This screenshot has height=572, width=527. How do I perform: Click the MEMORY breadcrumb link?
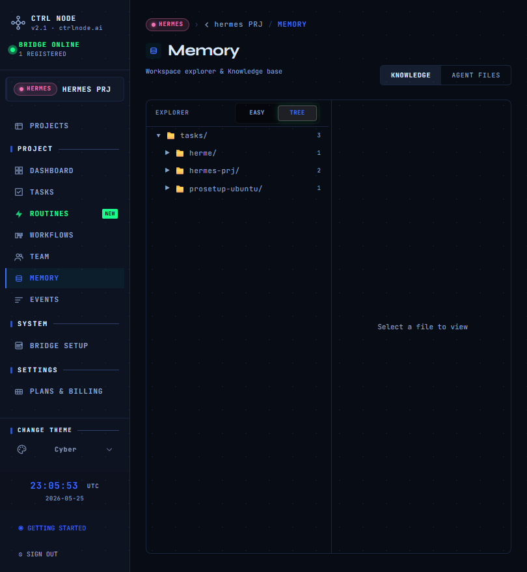291,25
